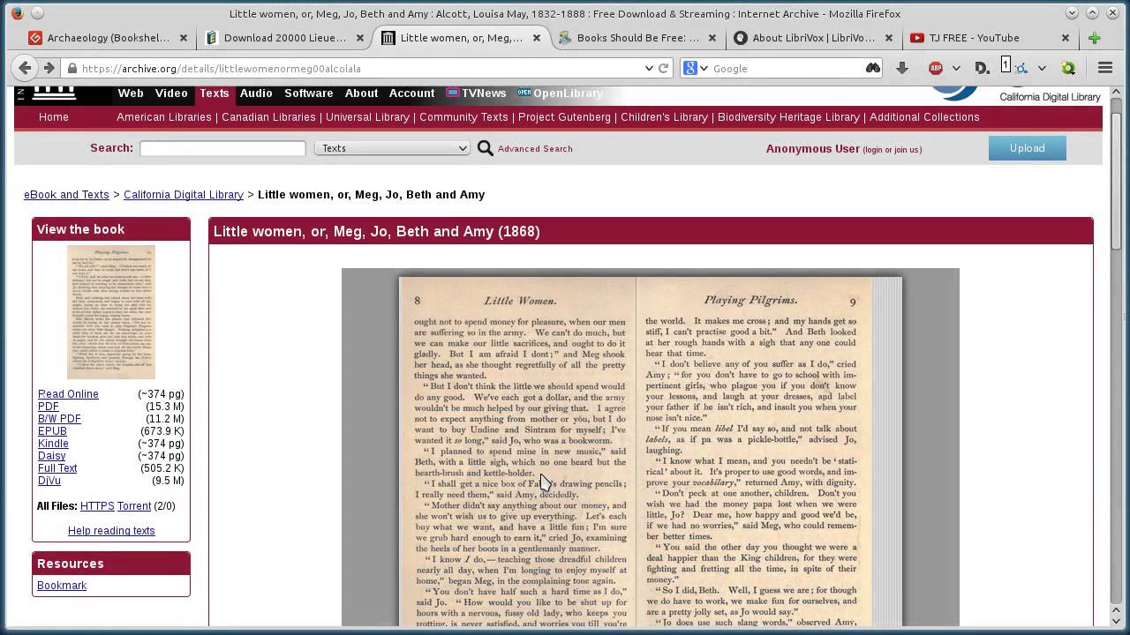Switch to the Books Should Be Free tab
Screen dimensions: 1130x635
click(637, 38)
